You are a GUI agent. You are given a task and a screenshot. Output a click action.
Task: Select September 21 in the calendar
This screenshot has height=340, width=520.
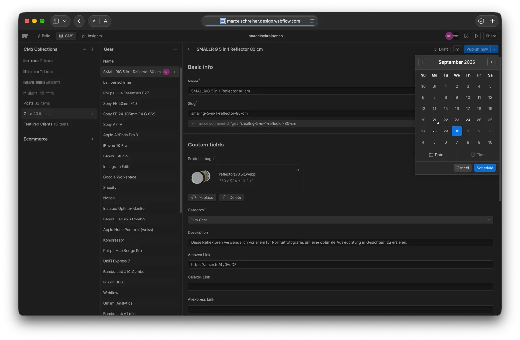(x=435, y=120)
